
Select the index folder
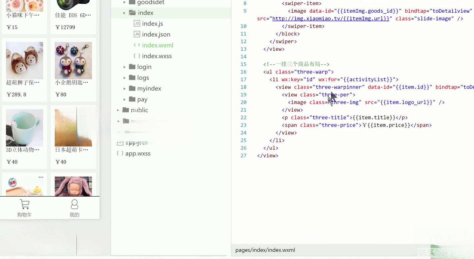click(171, 13)
